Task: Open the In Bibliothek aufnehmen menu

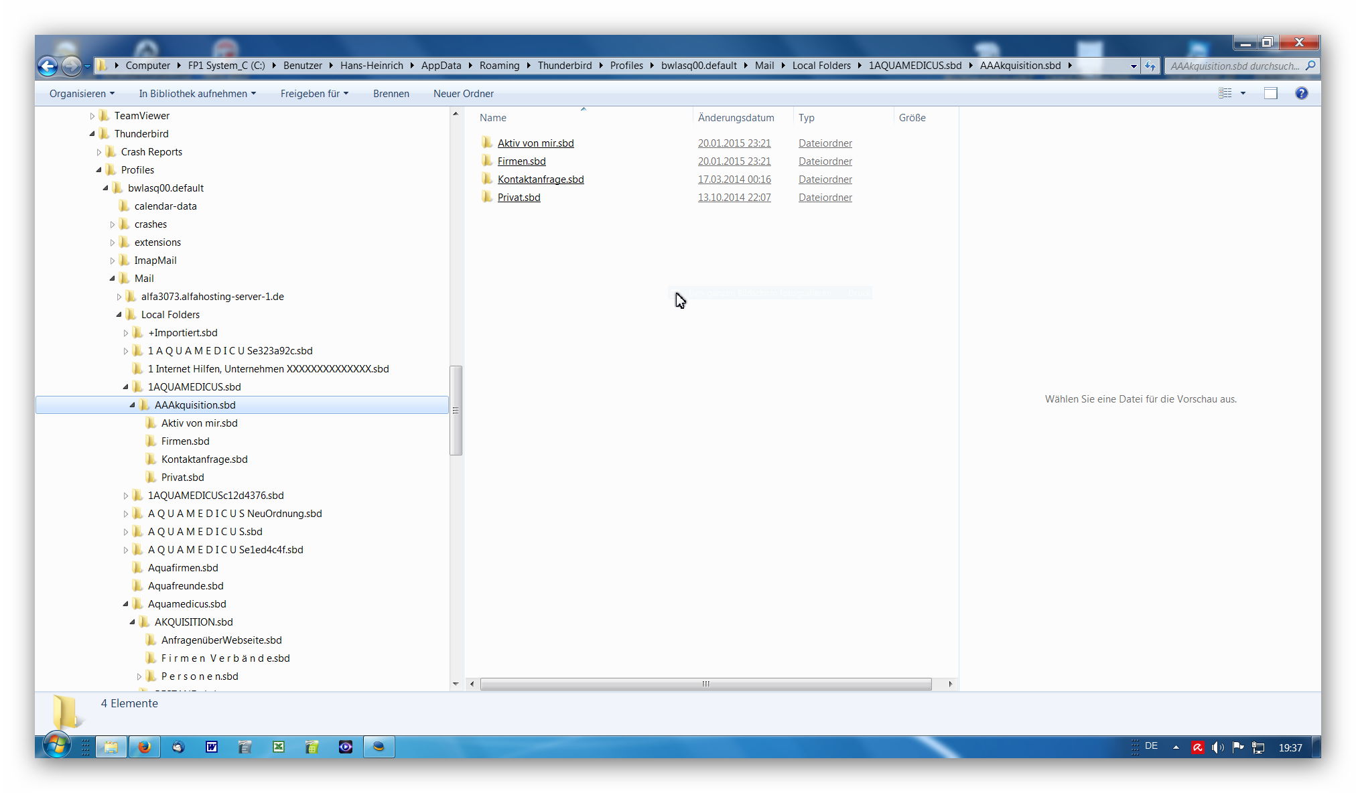Action: point(198,94)
